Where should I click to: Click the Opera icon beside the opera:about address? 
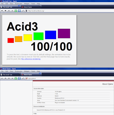pos(26,78)
